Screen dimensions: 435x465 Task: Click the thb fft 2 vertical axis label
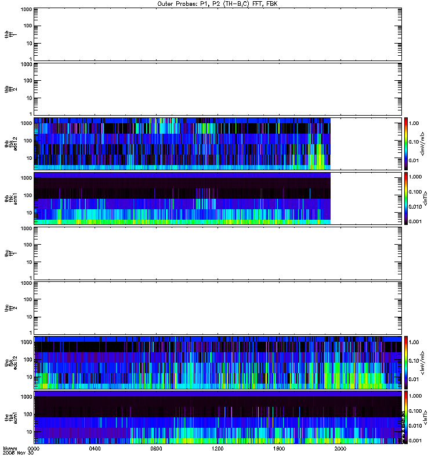[x=11, y=89]
